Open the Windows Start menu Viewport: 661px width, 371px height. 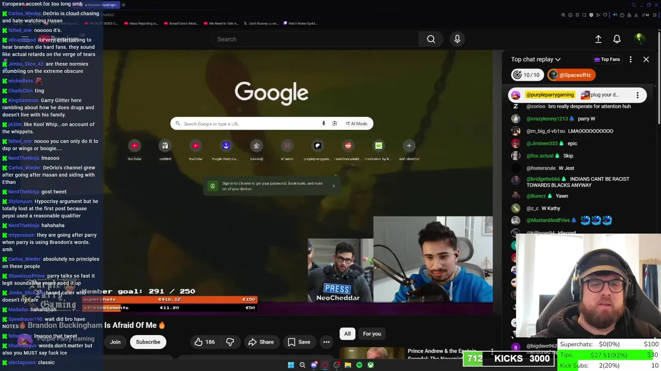point(291,365)
